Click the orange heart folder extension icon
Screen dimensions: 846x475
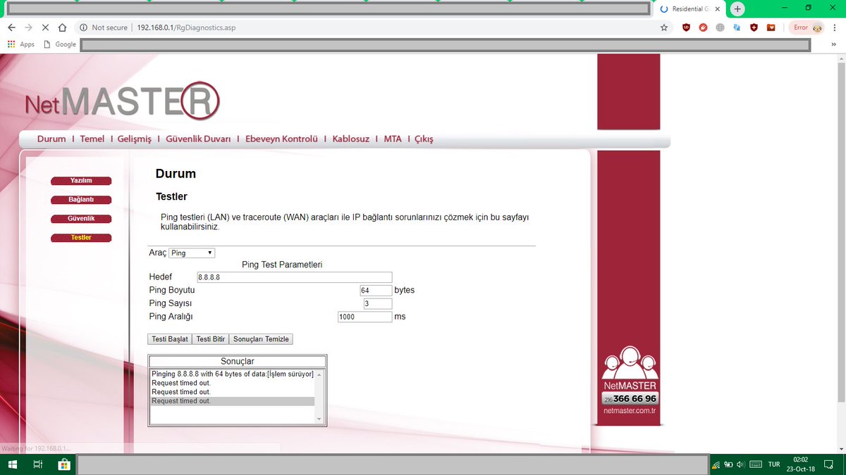[x=771, y=27]
